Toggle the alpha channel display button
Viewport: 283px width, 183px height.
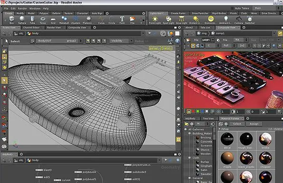tap(206, 112)
